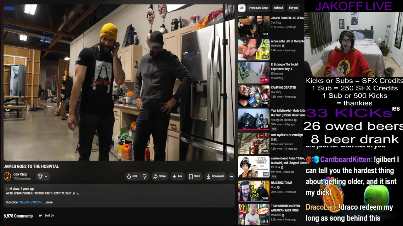Click CardboardKitten username in stream chat overlay
The height and width of the screenshot is (226, 403).
coord(346,160)
